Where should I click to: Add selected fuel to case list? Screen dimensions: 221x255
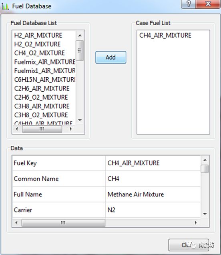click(111, 57)
